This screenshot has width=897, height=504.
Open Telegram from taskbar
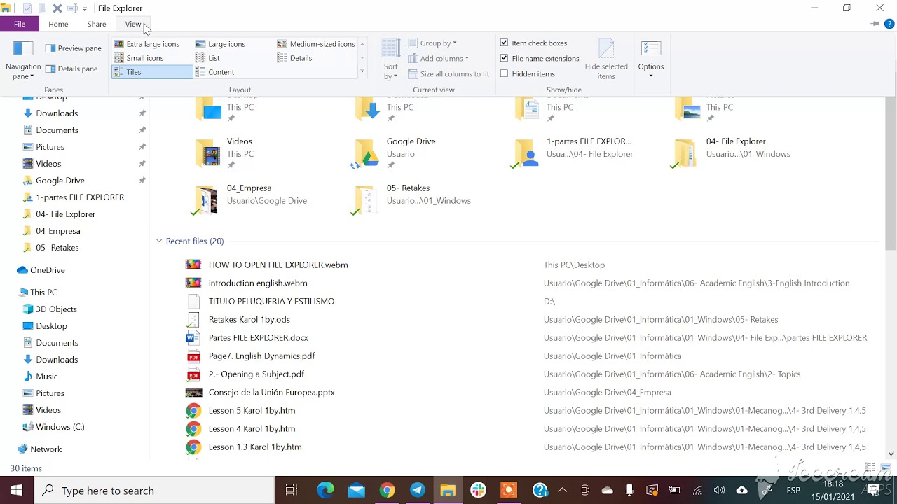(x=417, y=491)
